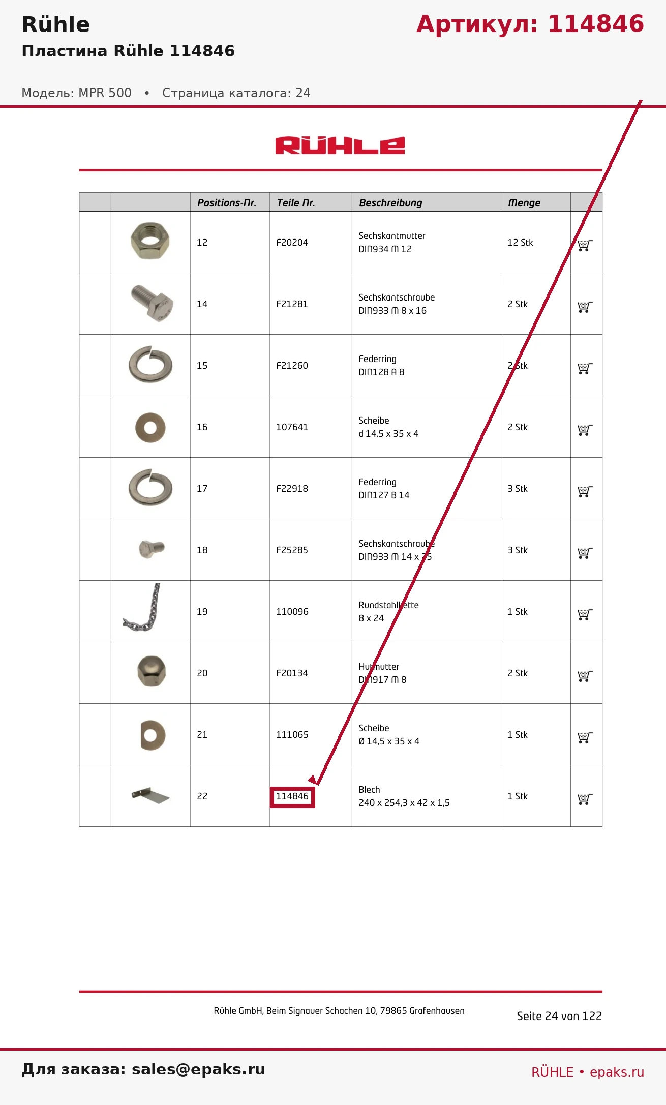Click the sales@epaks.ru email link
666x1105 pixels.
198,1069
